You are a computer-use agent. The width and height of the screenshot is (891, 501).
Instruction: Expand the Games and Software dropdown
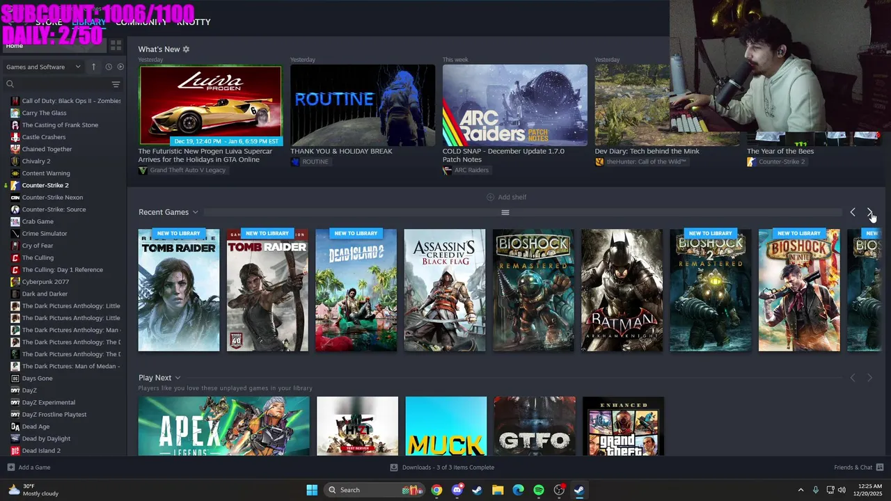43,67
